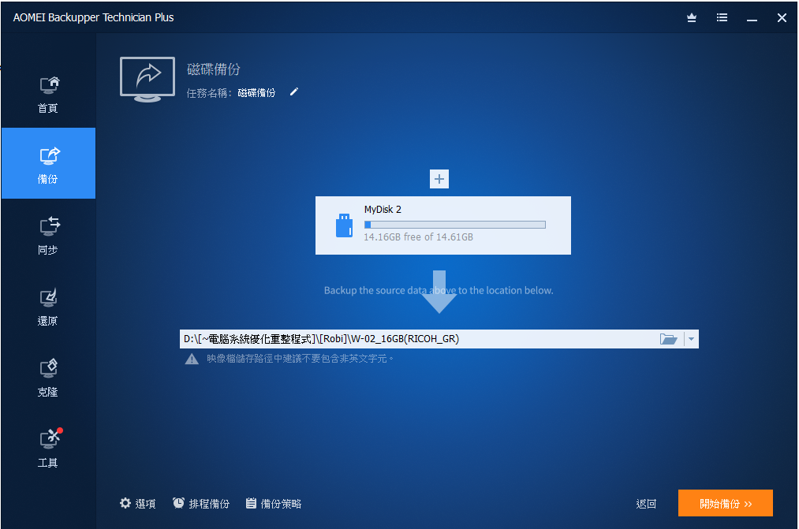The image size is (799, 529).
Task: Click the 14.16GB free of 14.61GB text
Action: tap(418, 237)
